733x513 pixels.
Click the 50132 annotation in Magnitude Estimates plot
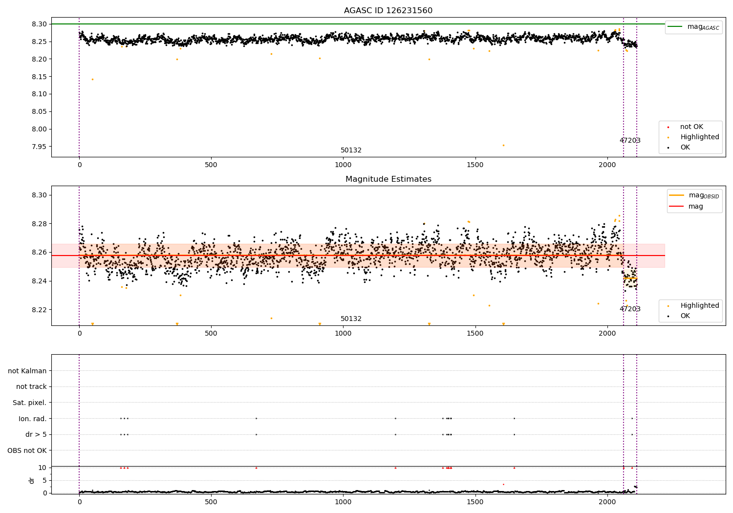pos(351,319)
